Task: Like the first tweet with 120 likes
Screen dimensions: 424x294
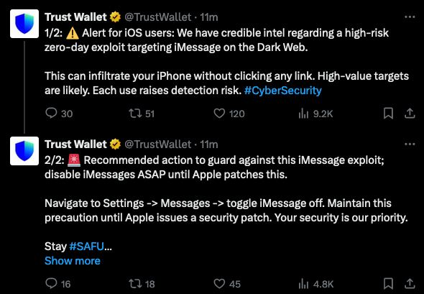Action: pyautogui.click(x=229, y=114)
